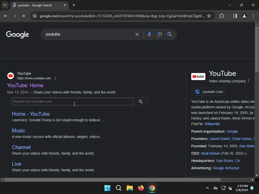This screenshot has width=259, height=194.
Task: Clear the Google search box text
Action: coord(137,34)
